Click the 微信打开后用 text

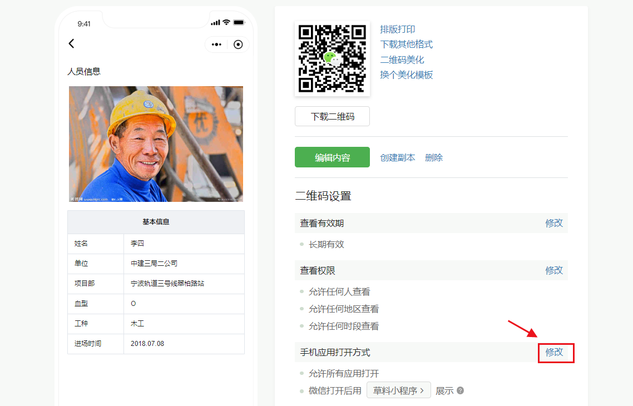click(335, 390)
